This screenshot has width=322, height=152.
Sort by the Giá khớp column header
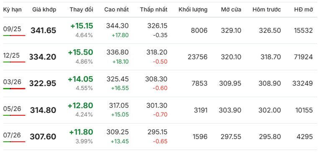point(44,10)
